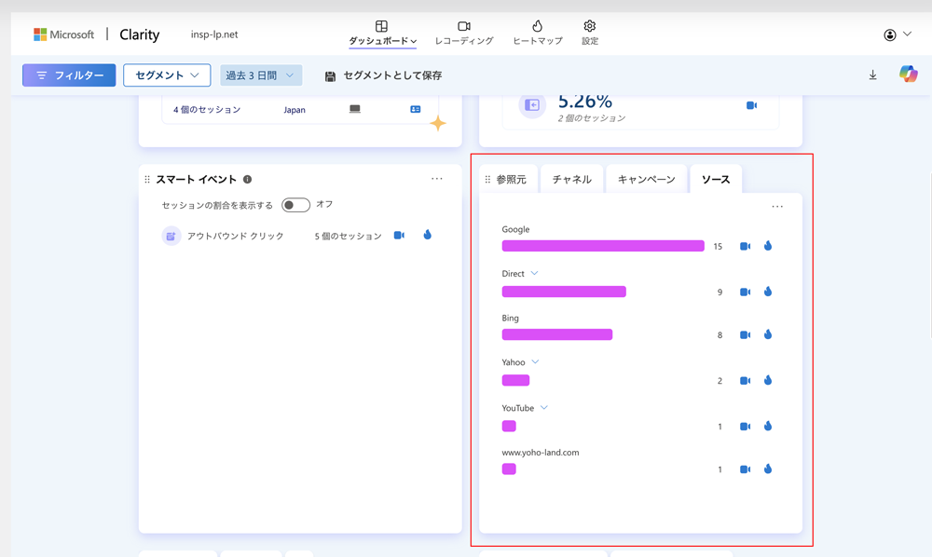This screenshot has width=932, height=557.
Task: Expand the YouTube source row
Action: (x=544, y=407)
